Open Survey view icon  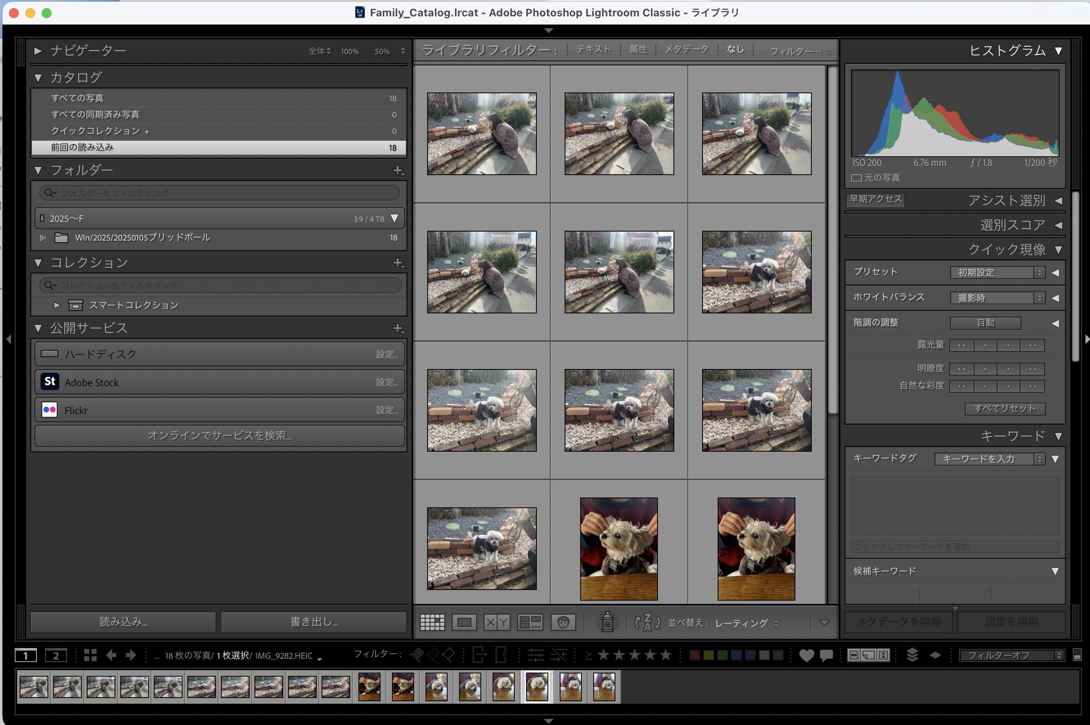[530, 622]
